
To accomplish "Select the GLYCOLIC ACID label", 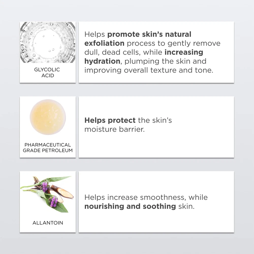I will click(x=48, y=72).
